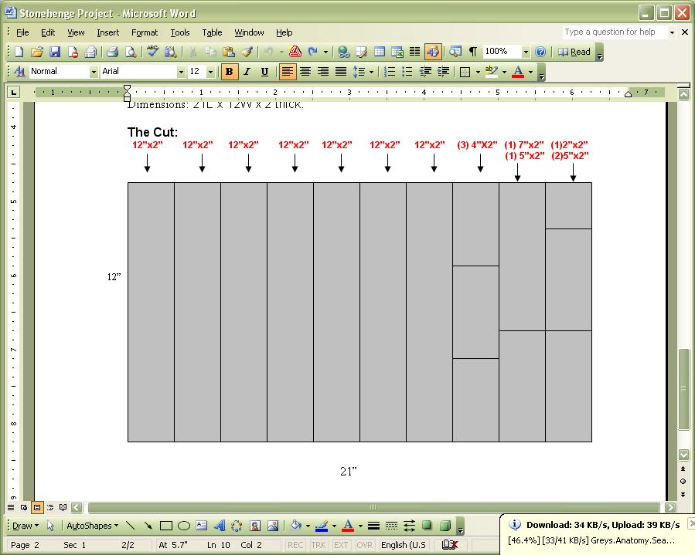Select the Rectangle drawing tool
This screenshot has height=555, width=695.
point(165,526)
